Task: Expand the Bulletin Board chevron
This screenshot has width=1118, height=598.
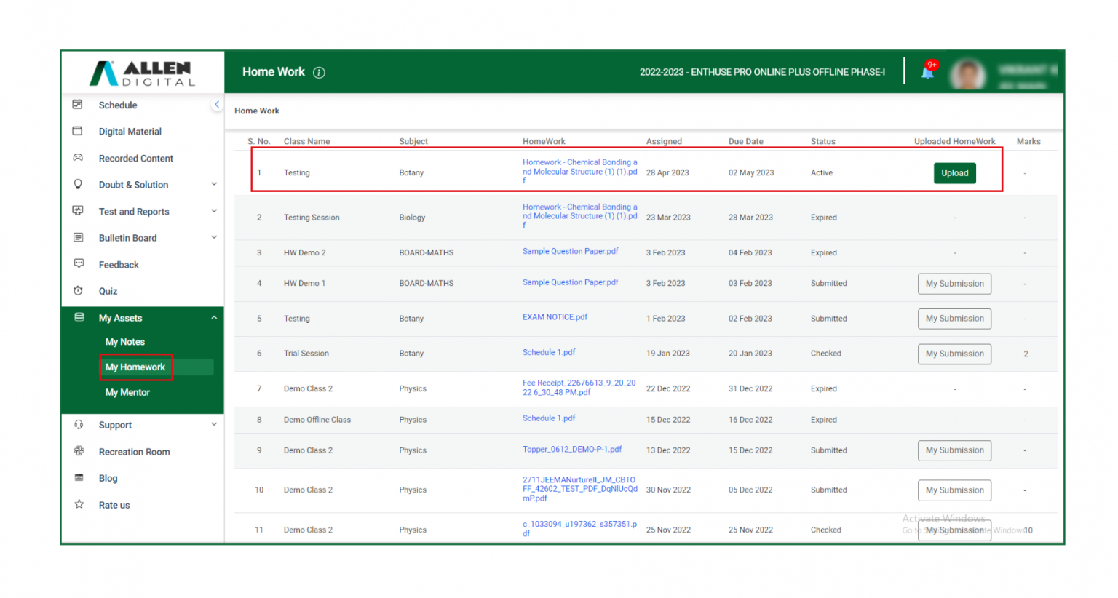Action: (214, 237)
